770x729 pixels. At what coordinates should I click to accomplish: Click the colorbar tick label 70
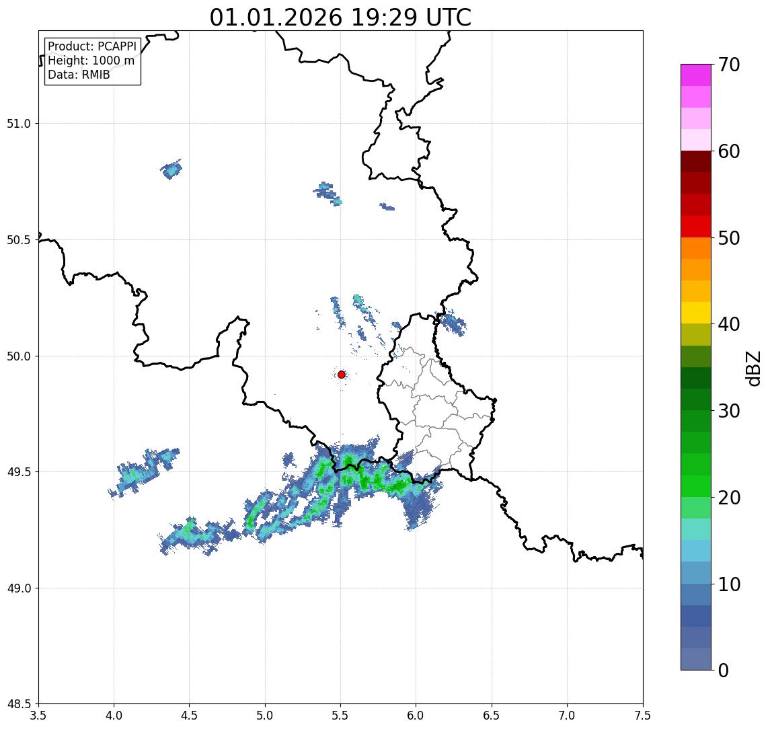pos(729,65)
